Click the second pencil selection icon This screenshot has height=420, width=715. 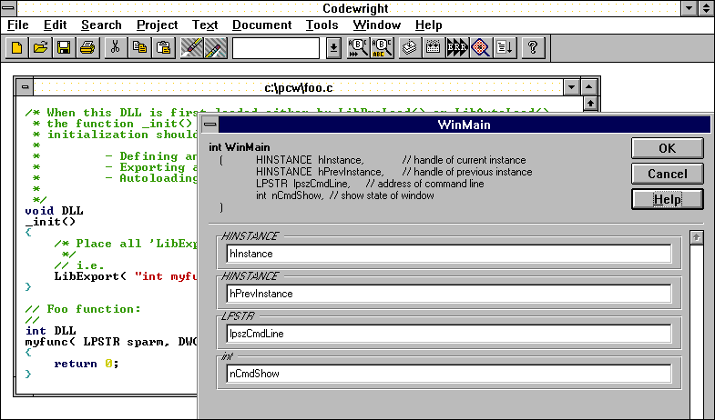click(216, 48)
